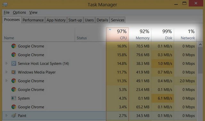Expand the Paint process entry

[6, 115]
